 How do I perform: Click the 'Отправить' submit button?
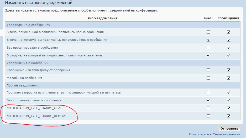click(x=229, y=129)
